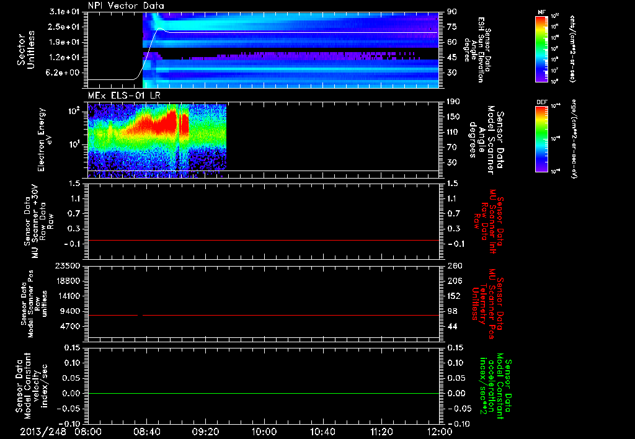Click the "12:00" time tick label

point(440,432)
